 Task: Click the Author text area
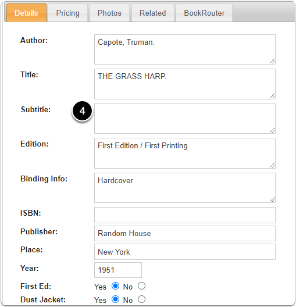coord(185,49)
